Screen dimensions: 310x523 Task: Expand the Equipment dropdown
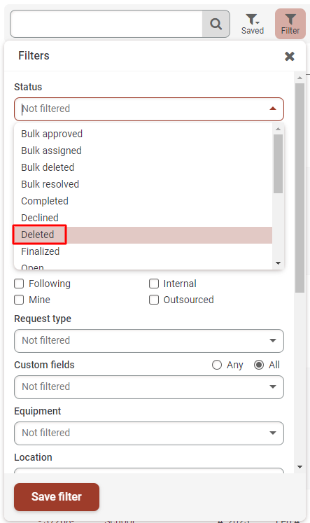click(x=149, y=433)
